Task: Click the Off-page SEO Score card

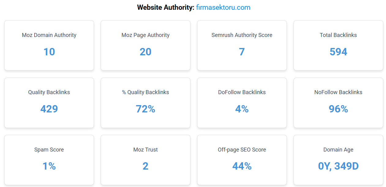Action: 242,160
